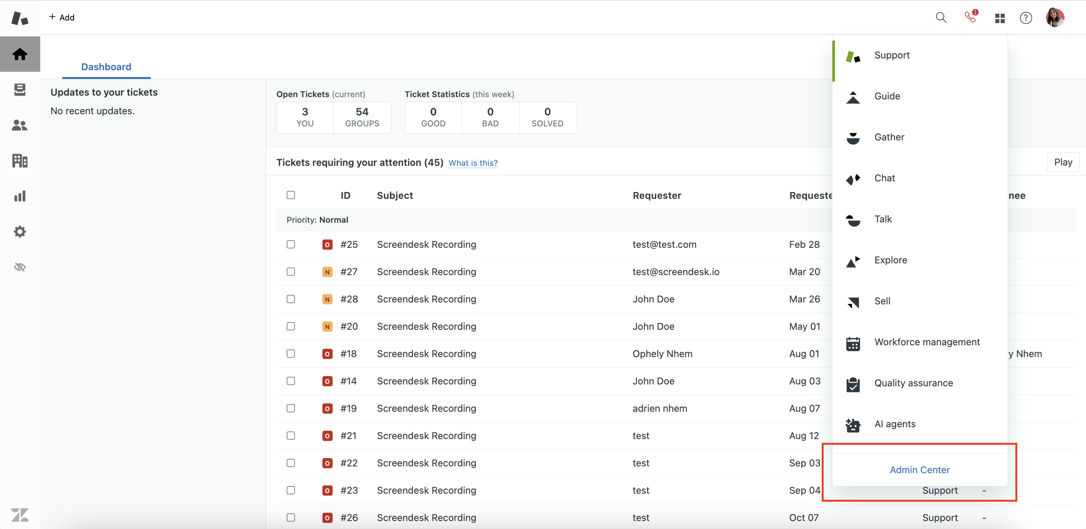Screen dimensions: 1086x529
Task: Click the What is this? link
Action: pyautogui.click(x=473, y=163)
